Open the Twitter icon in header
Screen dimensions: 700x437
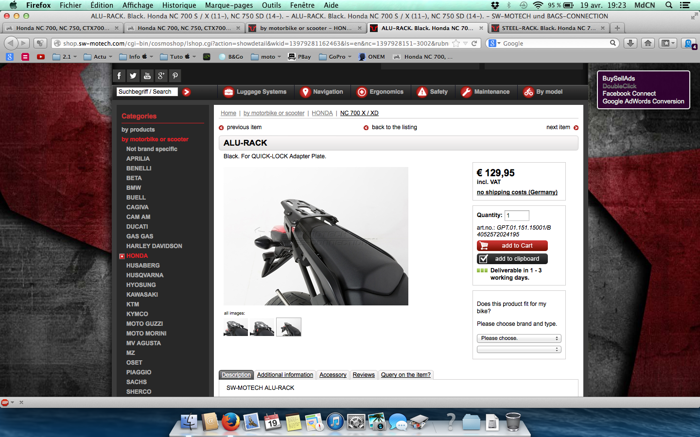pyautogui.click(x=133, y=76)
